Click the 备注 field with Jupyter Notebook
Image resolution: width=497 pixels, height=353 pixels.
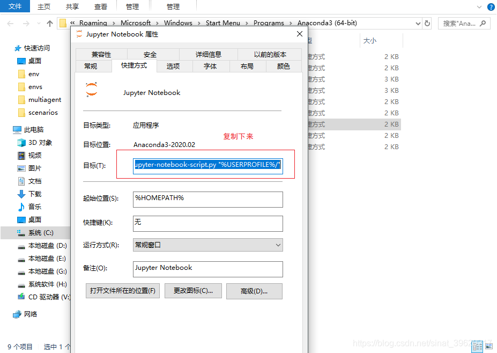click(208, 269)
